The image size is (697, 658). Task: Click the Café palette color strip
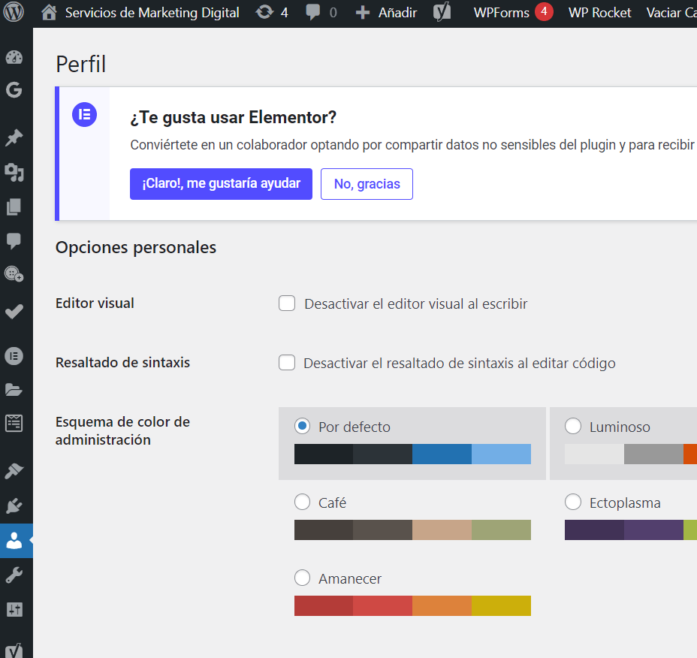tap(412, 530)
